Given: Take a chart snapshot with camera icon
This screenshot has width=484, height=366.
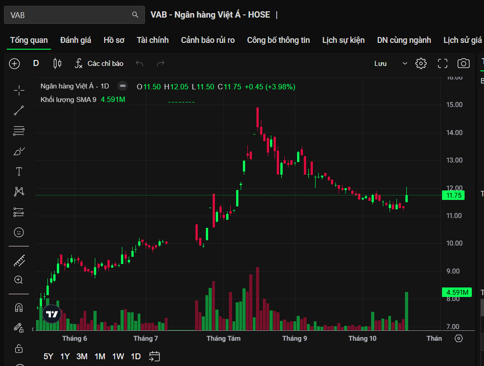Looking at the screenshot, I should pyautogui.click(x=463, y=64).
